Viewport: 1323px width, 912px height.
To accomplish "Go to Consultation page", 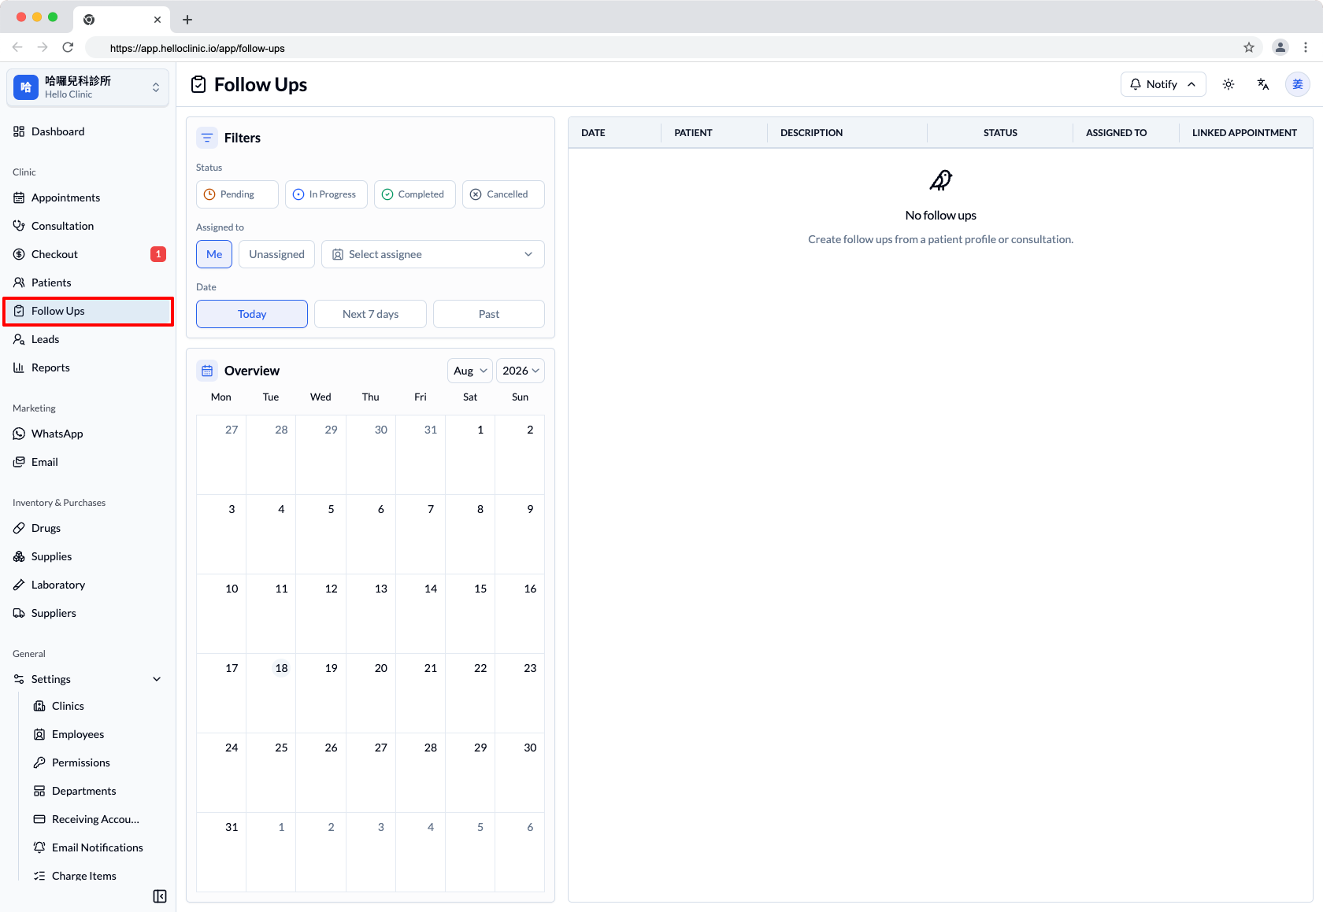I will 88,226.
